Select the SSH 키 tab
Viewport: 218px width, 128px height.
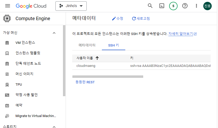click(x=113, y=45)
